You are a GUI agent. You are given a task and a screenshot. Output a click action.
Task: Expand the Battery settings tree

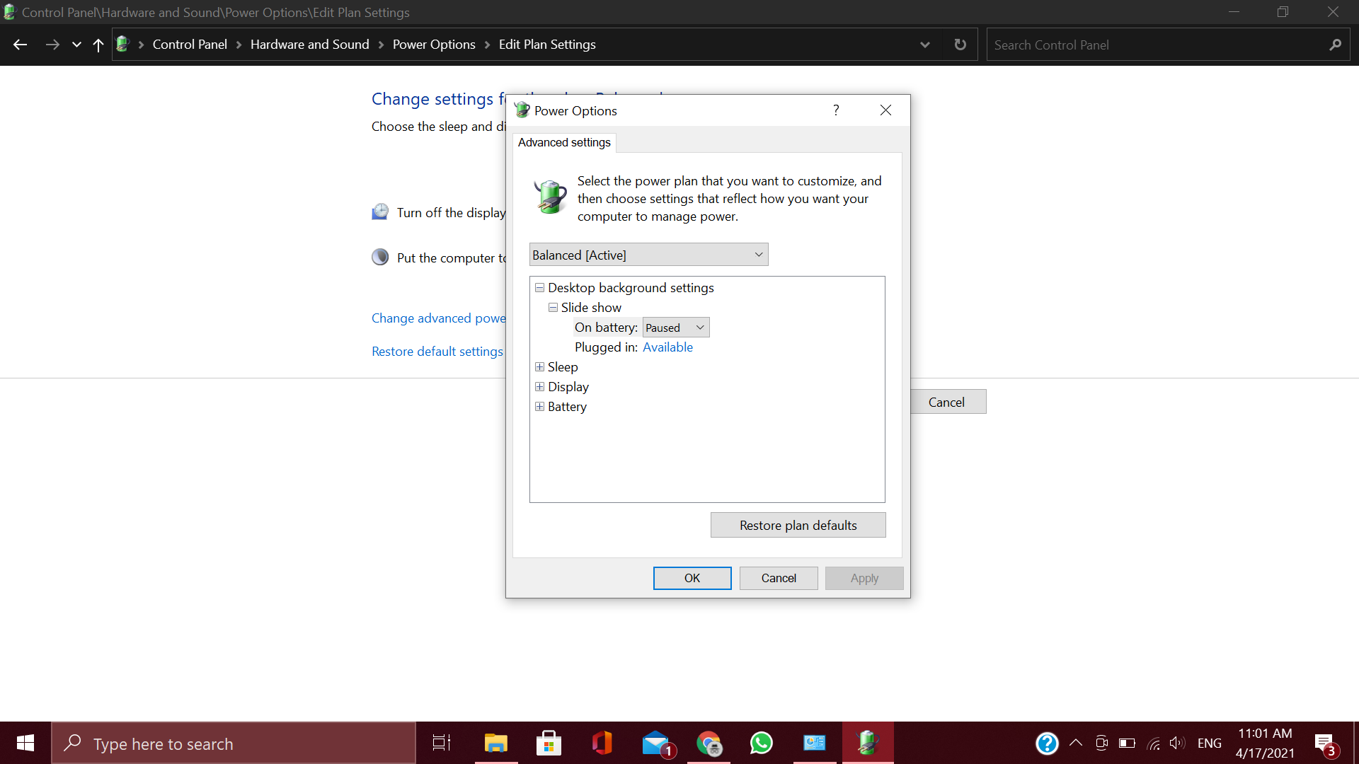[539, 407]
